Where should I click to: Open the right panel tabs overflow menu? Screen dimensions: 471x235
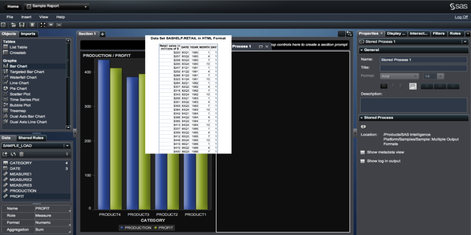(468, 34)
